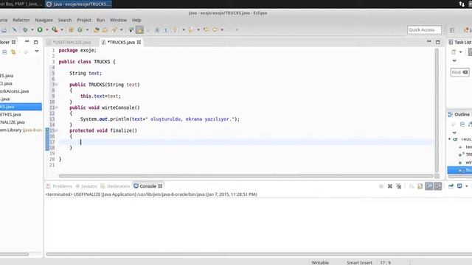Collapse the finalize method fold marker
472x265 pixels.
click(x=57, y=130)
